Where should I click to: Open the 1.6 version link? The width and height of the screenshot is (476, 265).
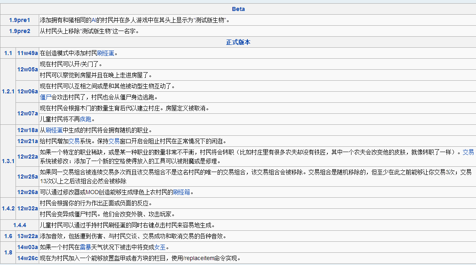(x=8, y=236)
